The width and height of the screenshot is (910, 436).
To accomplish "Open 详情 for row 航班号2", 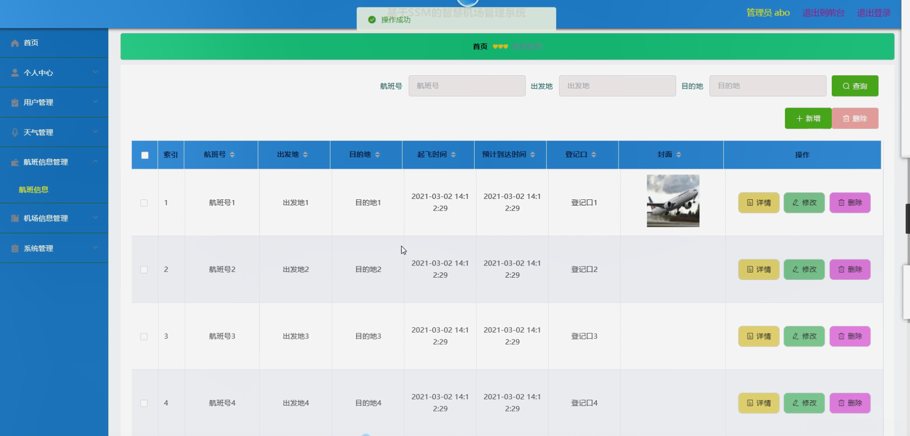I will pyautogui.click(x=759, y=269).
